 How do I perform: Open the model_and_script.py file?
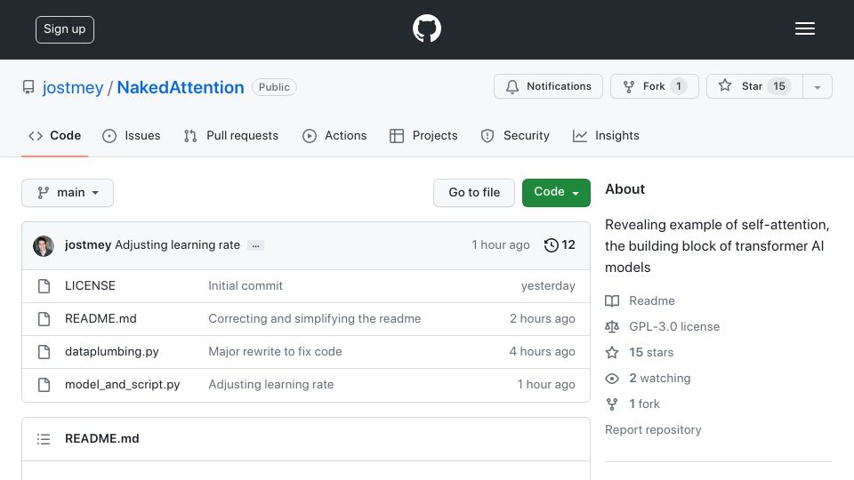point(123,384)
